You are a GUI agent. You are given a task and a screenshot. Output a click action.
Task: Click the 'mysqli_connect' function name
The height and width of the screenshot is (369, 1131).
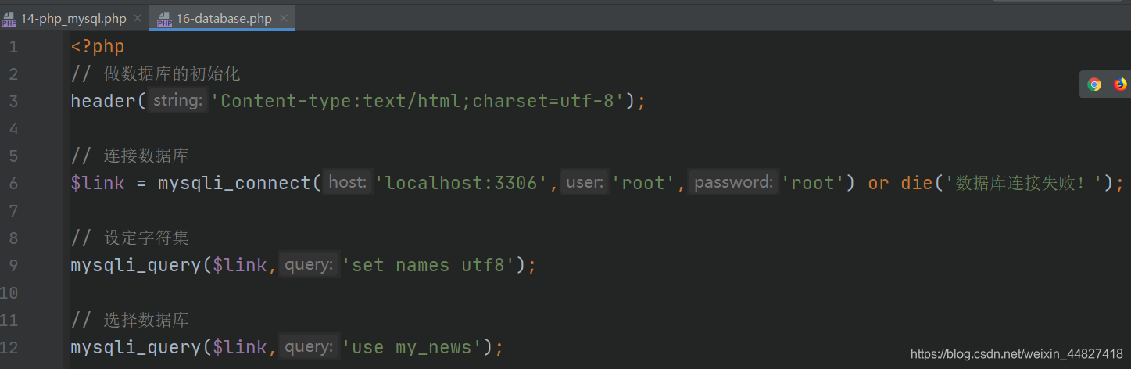tap(234, 184)
